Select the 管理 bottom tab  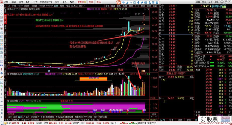point(20,117)
